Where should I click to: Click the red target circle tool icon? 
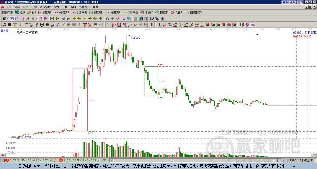tap(63, 25)
